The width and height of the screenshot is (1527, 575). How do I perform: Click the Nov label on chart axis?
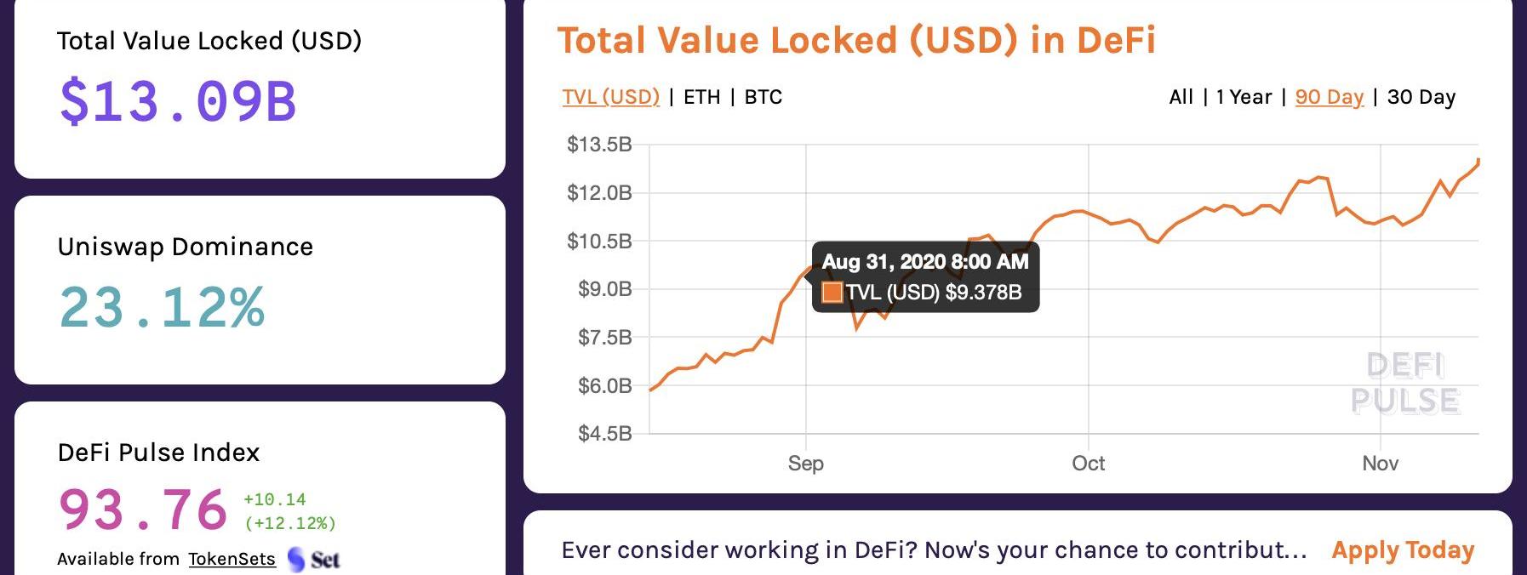click(1380, 464)
